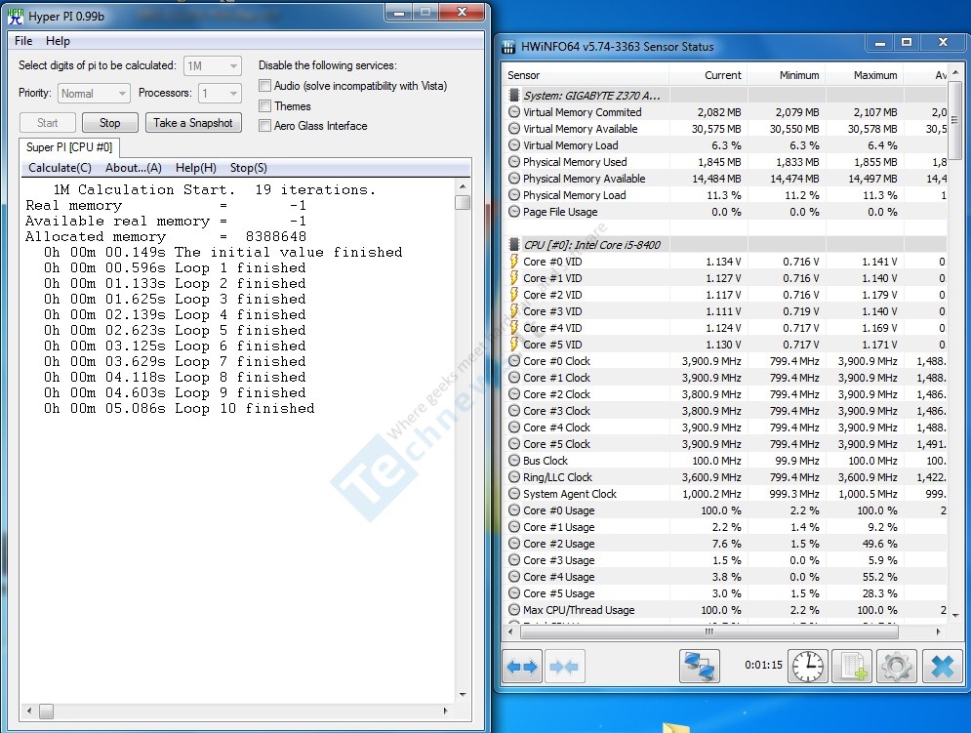Open the pi digits 1M dropdown
This screenshot has height=733, width=971.
click(213, 65)
